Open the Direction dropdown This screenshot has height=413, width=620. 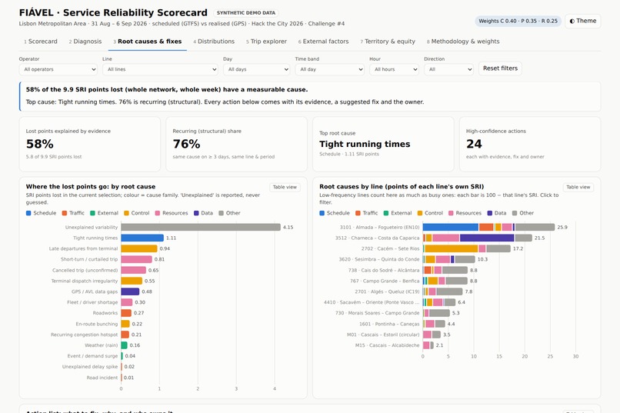pos(448,69)
